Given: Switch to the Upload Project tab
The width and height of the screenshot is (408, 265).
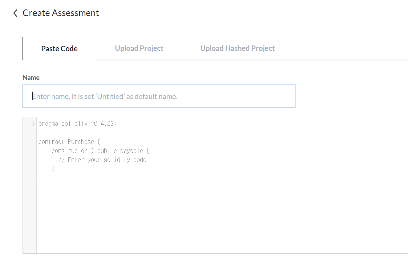Looking at the screenshot, I should [139, 48].
